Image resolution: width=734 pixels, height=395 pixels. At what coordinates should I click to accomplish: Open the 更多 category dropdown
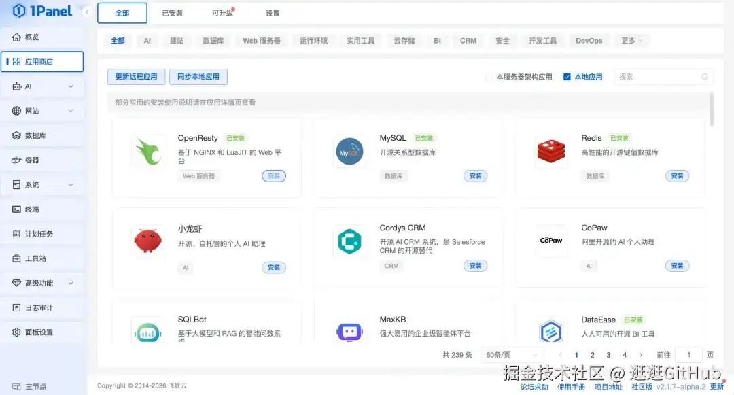click(631, 41)
